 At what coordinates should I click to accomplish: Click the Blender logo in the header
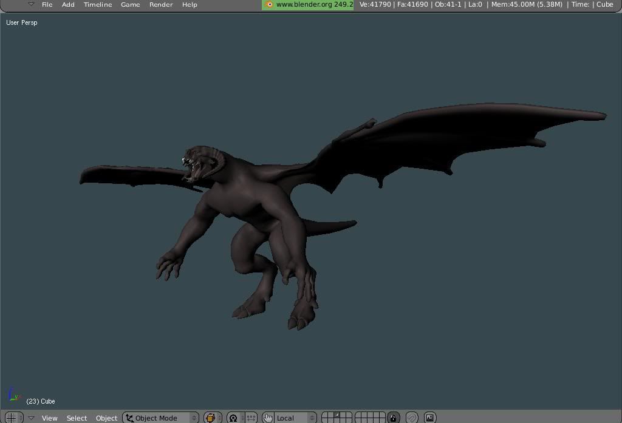coord(269,4)
